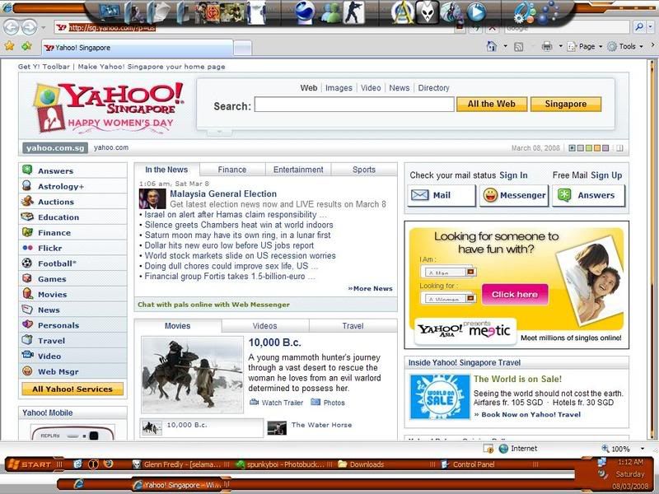The image size is (659, 494).
Task: Expand the Home button dropdown arrow
Action: point(505,46)
